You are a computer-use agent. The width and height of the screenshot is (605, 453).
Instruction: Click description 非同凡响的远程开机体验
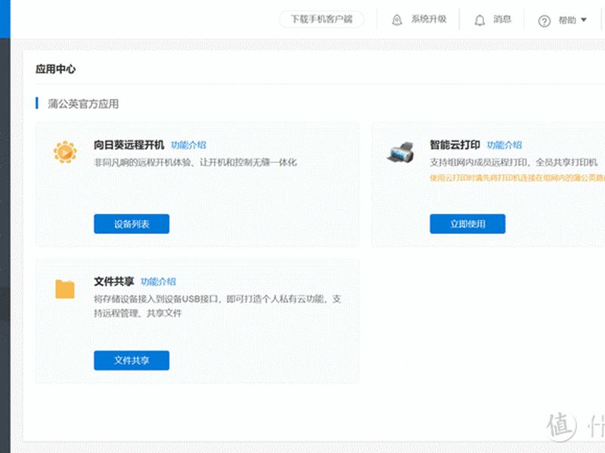coord(195,162)
